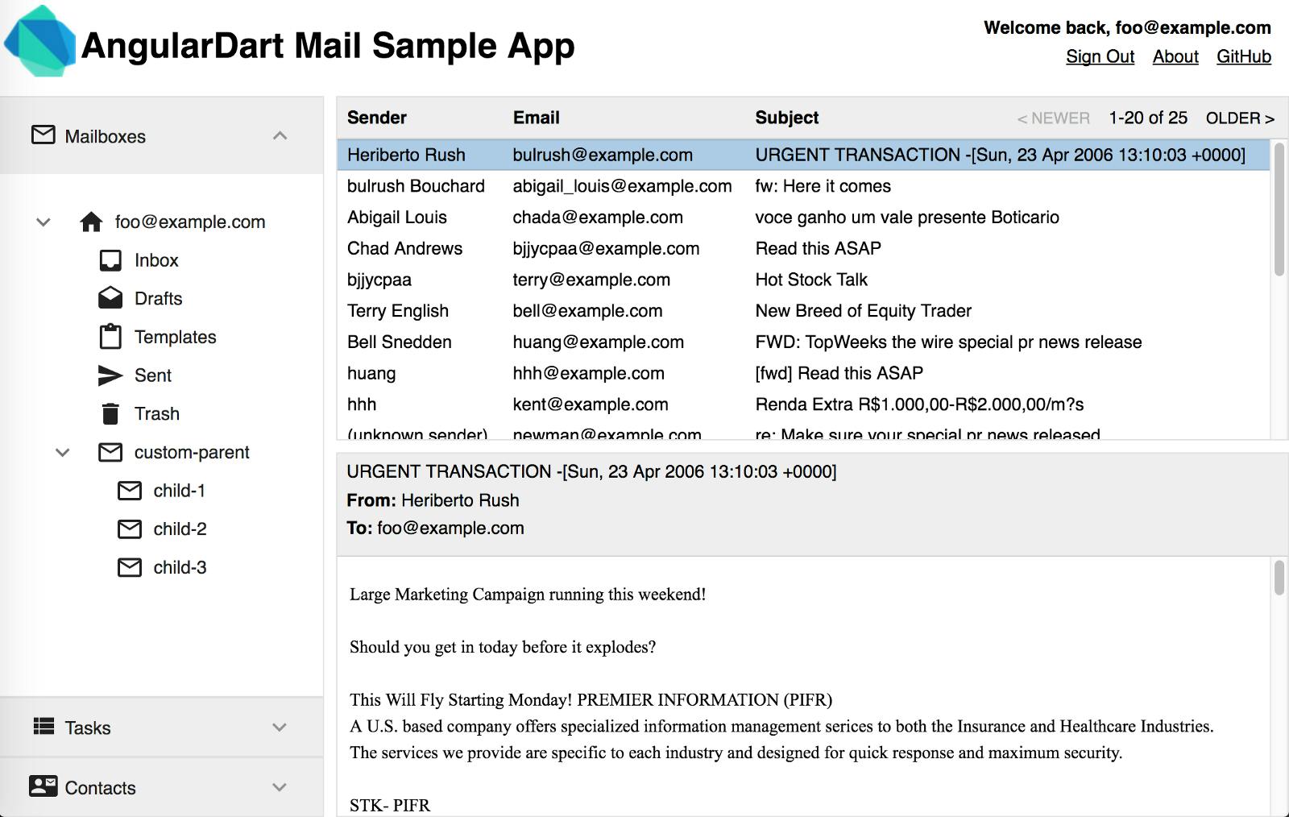
Task: Go to older emails with OLDER button
Action: pyautogui.click(x=1238, y=118)
